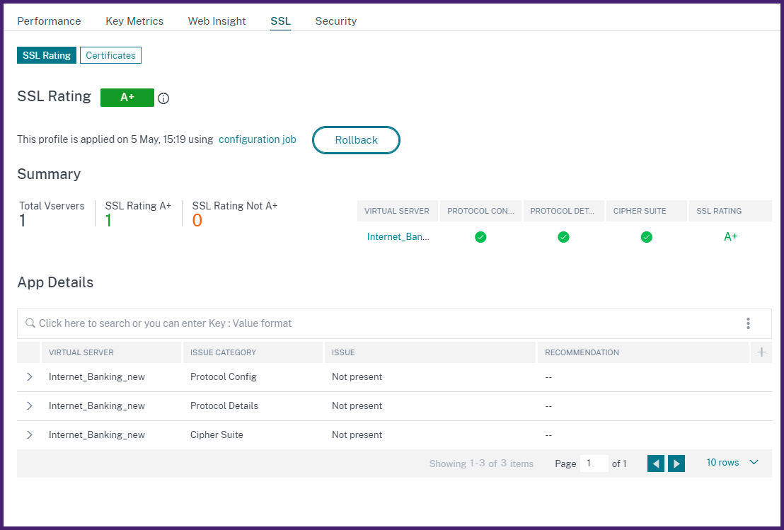
Task: Click the 'Cipher Suite' issue category cell
Action: 217,435
